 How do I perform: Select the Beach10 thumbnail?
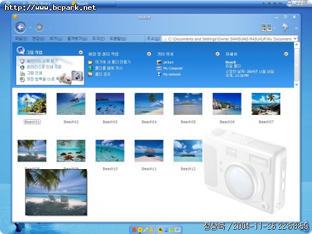[110, 151]
